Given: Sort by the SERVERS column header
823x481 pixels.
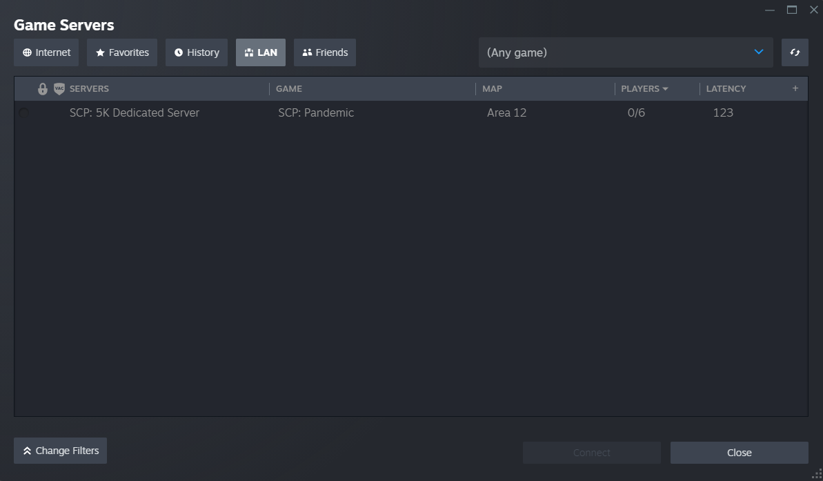Looking at the screenshot, I should click(89, 89).
